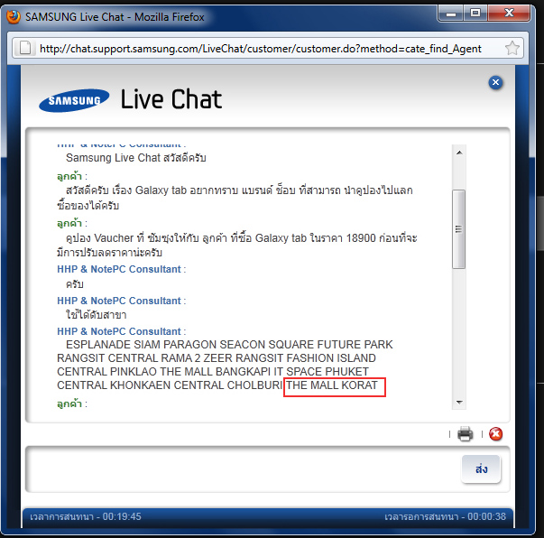Click the page identity icon in address bar

coord(25,48)
